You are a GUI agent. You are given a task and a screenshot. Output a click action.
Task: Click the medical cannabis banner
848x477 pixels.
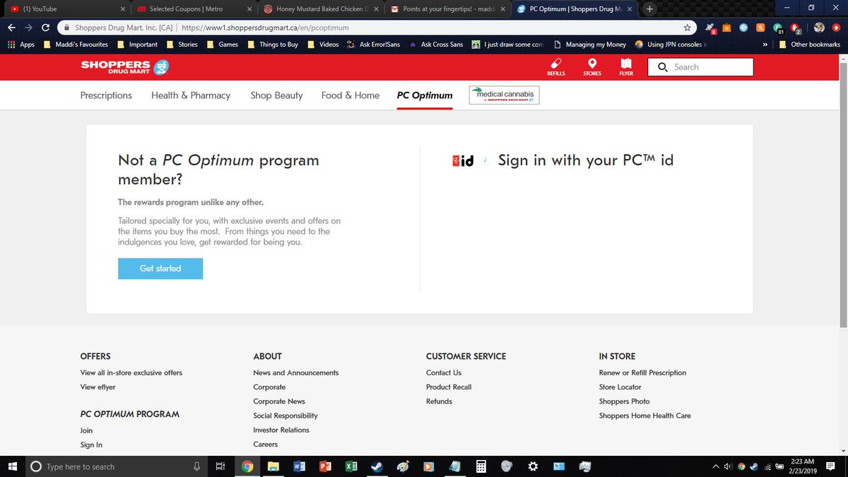pyautogui.click(x=504, y=95)
